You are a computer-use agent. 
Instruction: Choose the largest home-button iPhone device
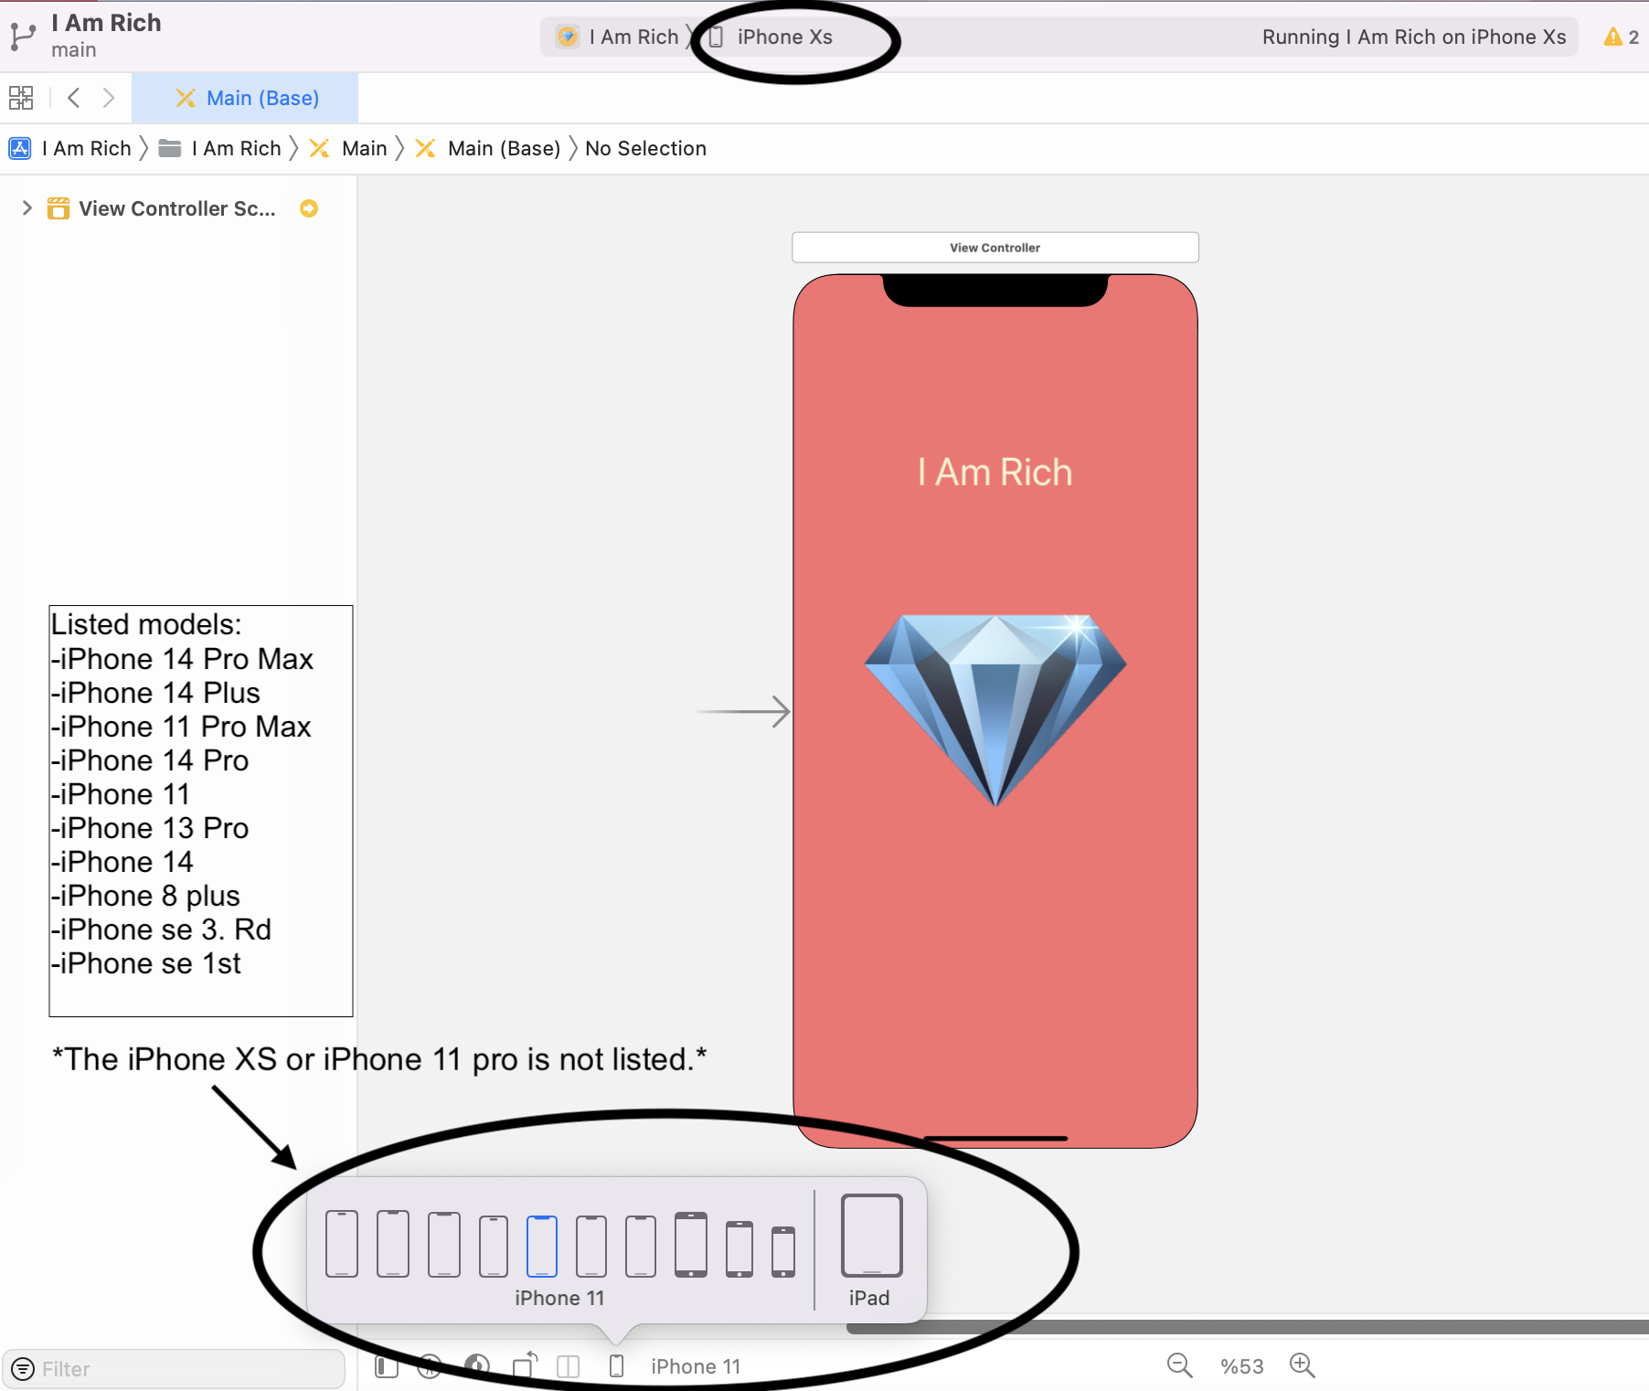(691, 1245)
